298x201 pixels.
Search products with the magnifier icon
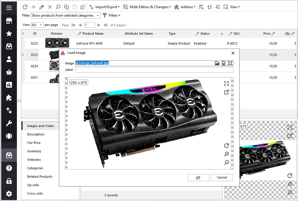[58, 7]
